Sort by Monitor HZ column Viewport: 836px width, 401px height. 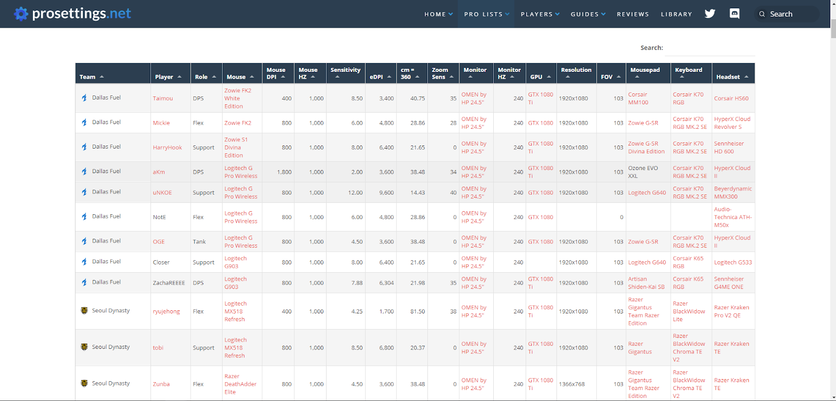coord(509,74)
